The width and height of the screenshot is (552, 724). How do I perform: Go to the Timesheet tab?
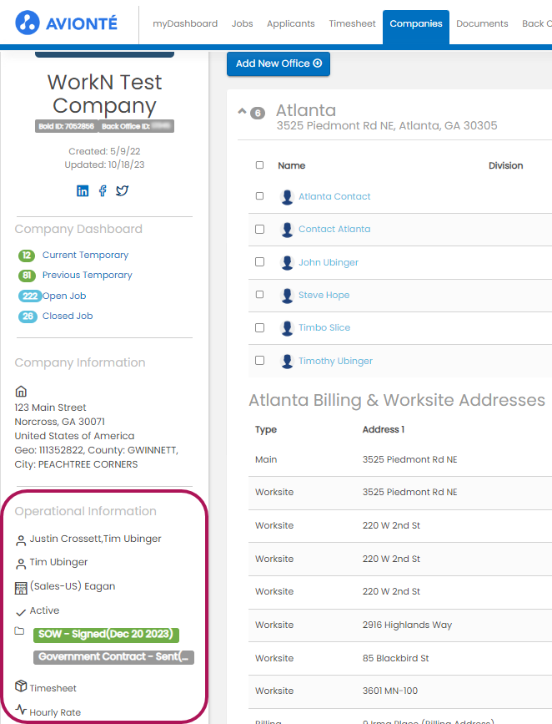pyautogui.click(x=352, y=23)
